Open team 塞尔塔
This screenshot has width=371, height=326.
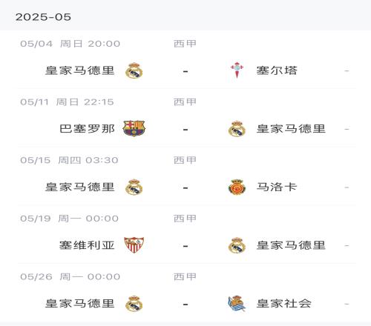pyautogui.click(x=277, y=70)
